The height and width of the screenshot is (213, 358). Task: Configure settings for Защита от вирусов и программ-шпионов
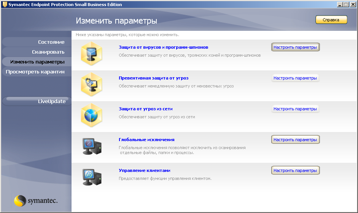click(295, 47)
